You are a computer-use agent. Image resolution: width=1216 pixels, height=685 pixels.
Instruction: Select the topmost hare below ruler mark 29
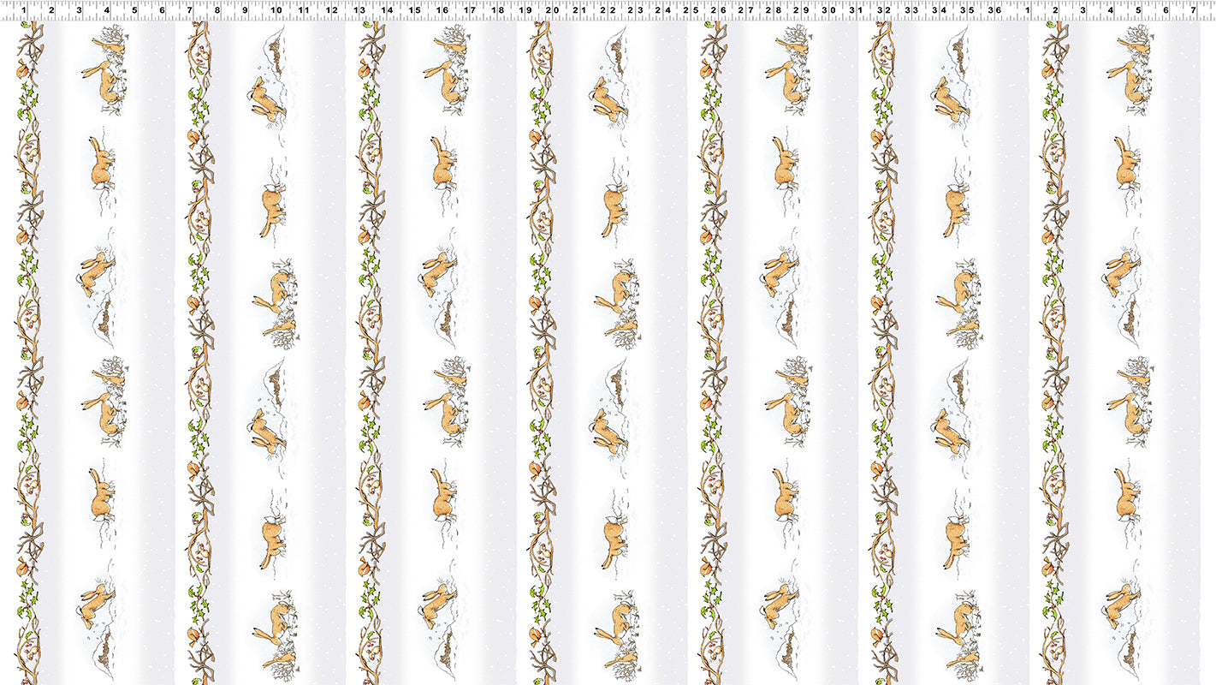tap(787, 80)
